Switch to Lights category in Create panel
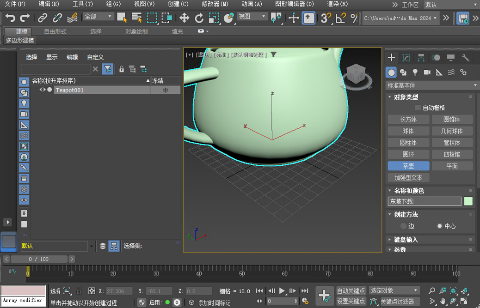Viewport: 480px width, 308px height. pos(415,72)
